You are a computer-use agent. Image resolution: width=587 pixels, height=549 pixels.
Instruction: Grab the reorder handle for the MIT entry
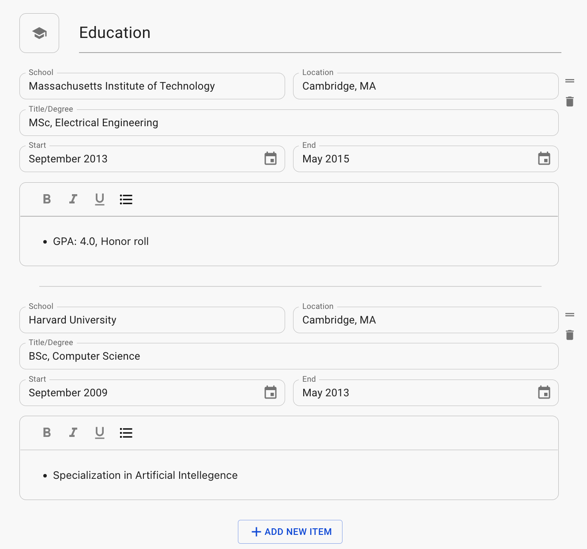pos(570,81)
